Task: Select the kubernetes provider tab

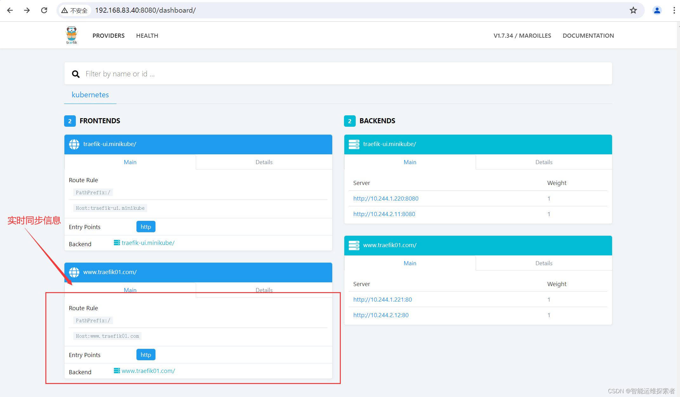Action: pyautogui.click(x=90, y=95)
